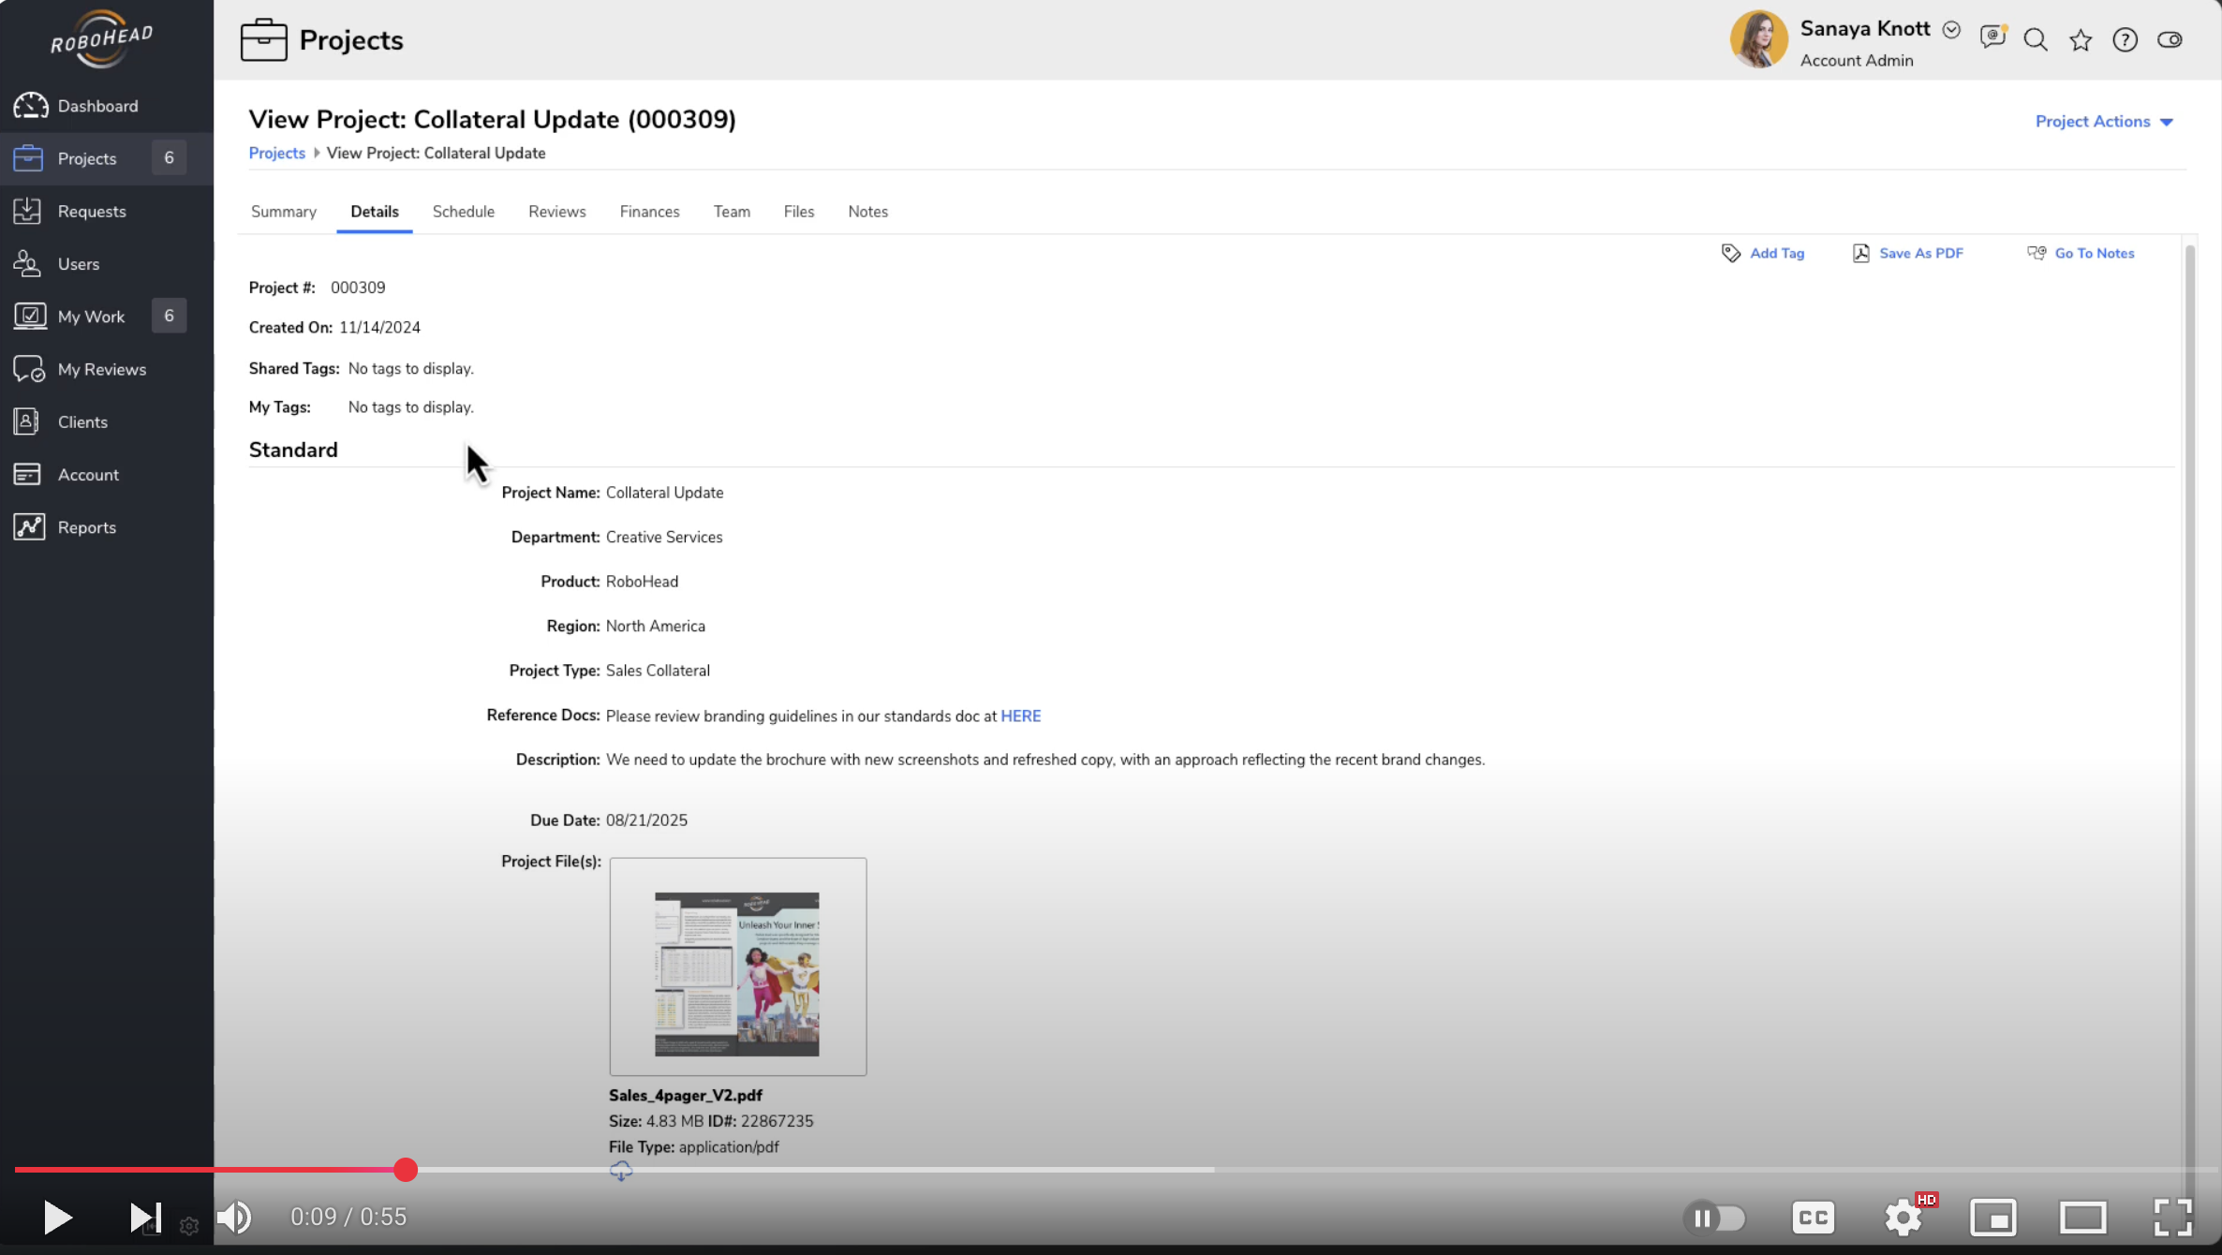Viewport: 2222px width, 1255px height.
Task: Open help question mark icon
Action: 2125,39
